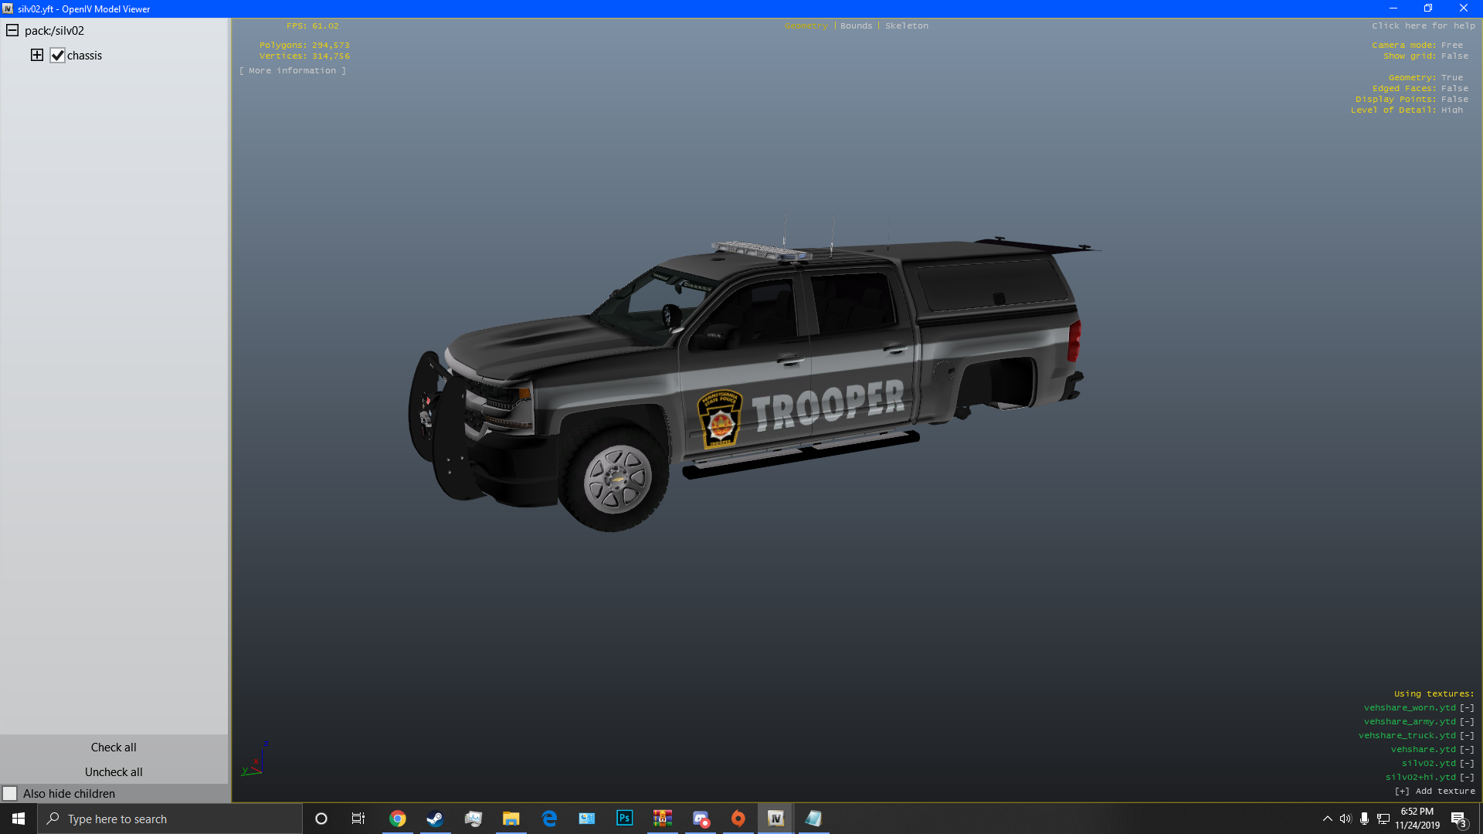Expand the More information section

click(293, 70)
